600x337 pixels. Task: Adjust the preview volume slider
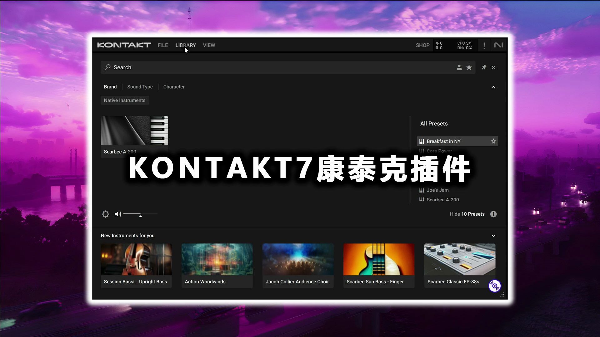pos(140,214)
